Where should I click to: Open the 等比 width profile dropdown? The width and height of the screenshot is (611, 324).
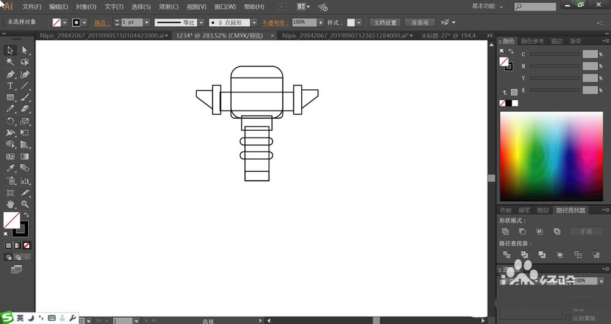[x=201, y=23]
